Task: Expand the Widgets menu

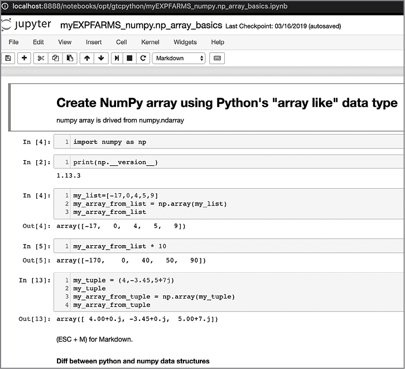Action: [185, 42]
